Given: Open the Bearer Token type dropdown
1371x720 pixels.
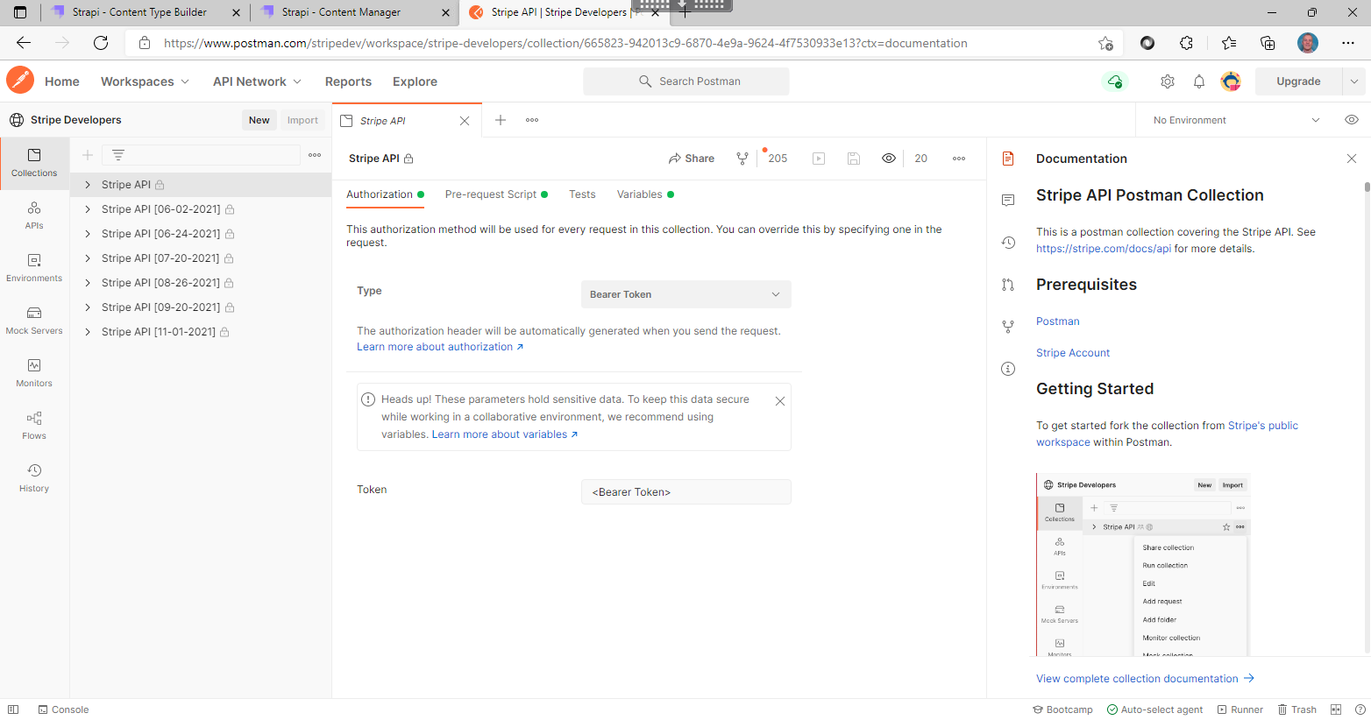Looking at the screenshot, I should click(685, 293).
